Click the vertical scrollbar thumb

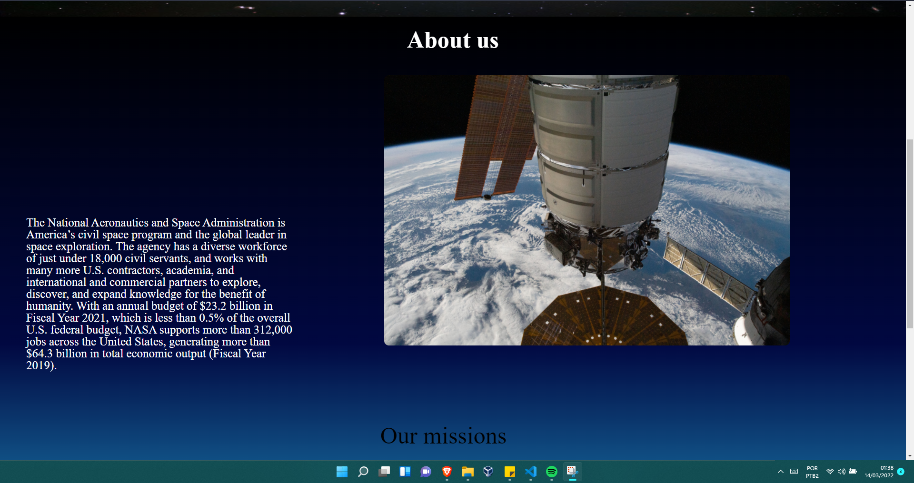click(x=910, y=233)
